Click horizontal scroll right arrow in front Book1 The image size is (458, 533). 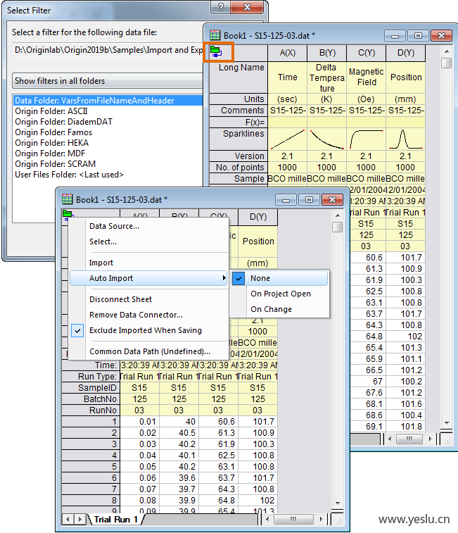click(x=321, y=519)
